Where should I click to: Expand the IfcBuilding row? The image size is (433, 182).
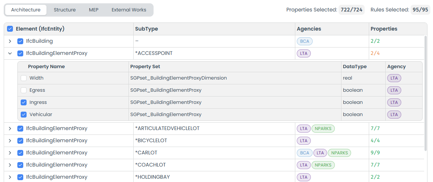(x=10, y=41)
